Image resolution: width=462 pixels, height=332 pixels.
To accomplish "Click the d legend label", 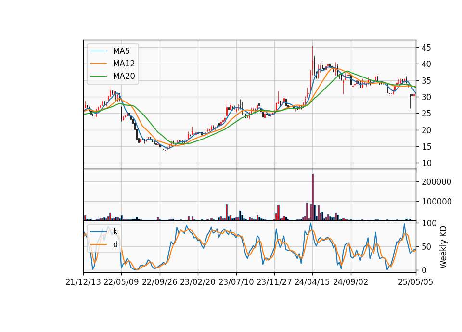I will click(115, 244).
